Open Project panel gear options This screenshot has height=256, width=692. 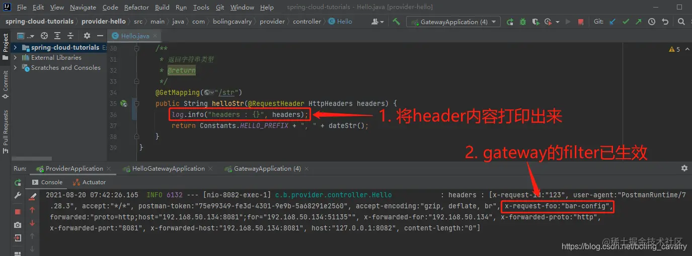(x=87, y=36)
